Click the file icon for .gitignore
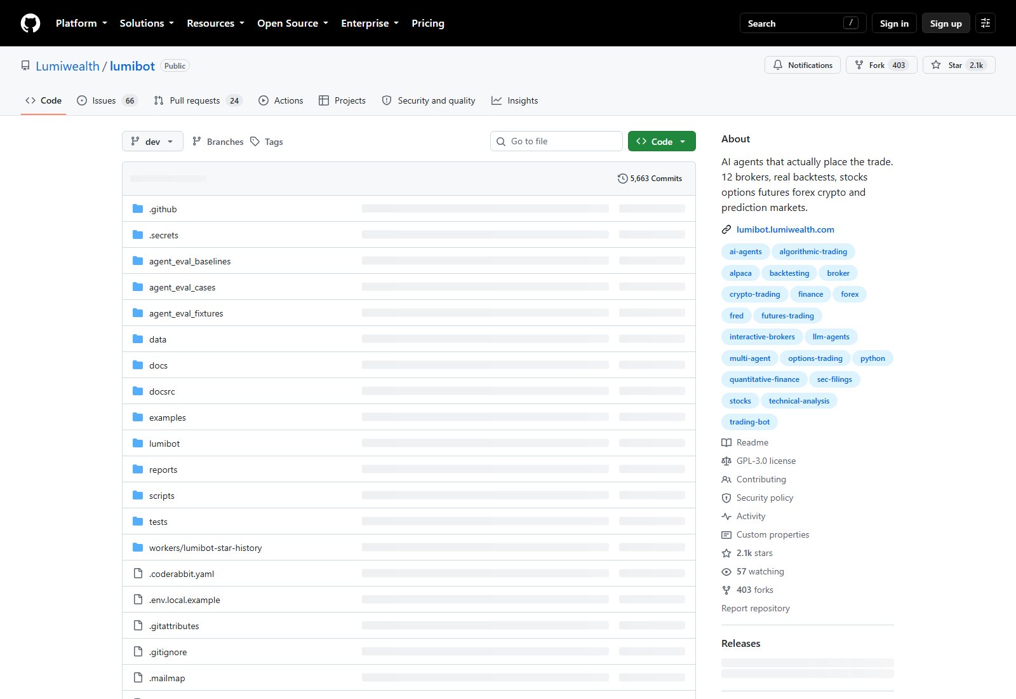 (x=138, y=652)
